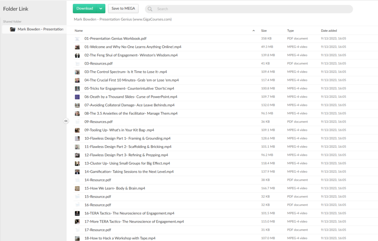Select the Mark Bowden shared folder tree item
This screenshot has width=378, height=241.
click(x=40, y=29)
